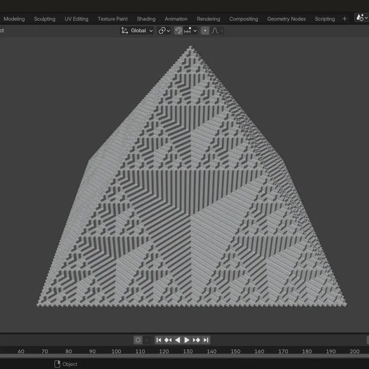Scrub the timeline to frame 100
Image resolution: width=369 pixels, height=369 pixels.
click(x=116, y=351)
